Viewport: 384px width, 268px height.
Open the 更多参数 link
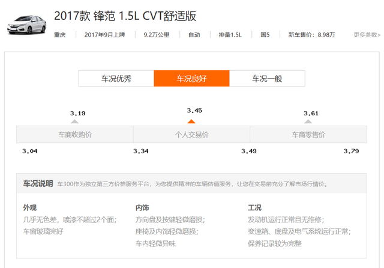click(x=367, y=35)
